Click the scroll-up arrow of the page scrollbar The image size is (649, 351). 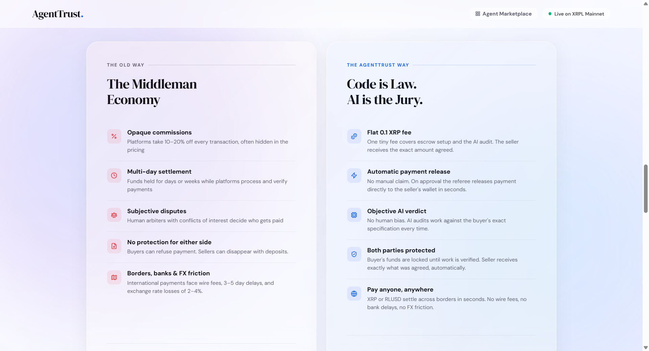coord(646,4)
